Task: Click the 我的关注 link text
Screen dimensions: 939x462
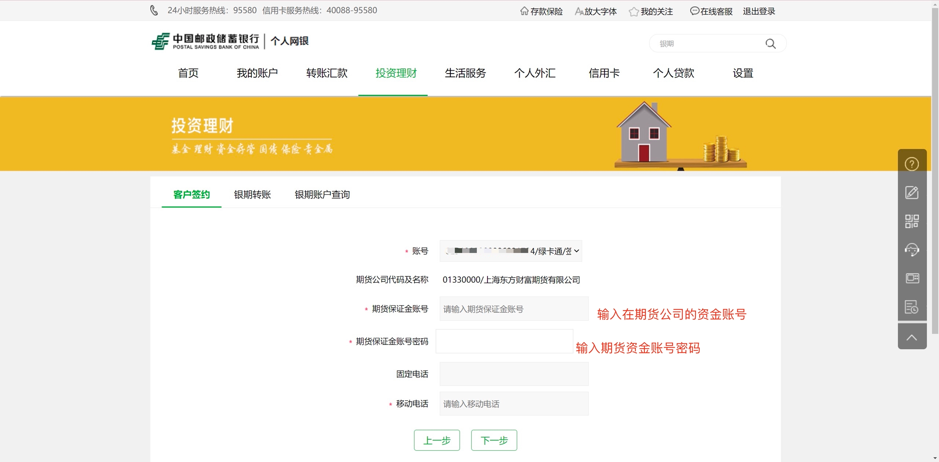Action: click(x=657, y=12)
